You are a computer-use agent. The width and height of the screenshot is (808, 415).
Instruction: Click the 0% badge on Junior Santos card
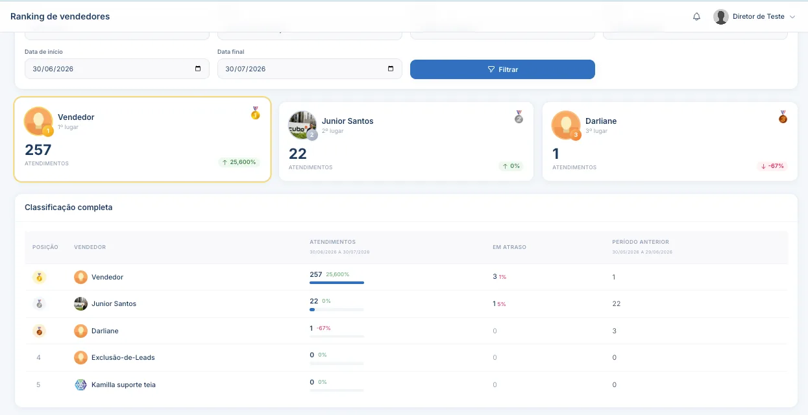pyautogui.click(x=512, y=166)
